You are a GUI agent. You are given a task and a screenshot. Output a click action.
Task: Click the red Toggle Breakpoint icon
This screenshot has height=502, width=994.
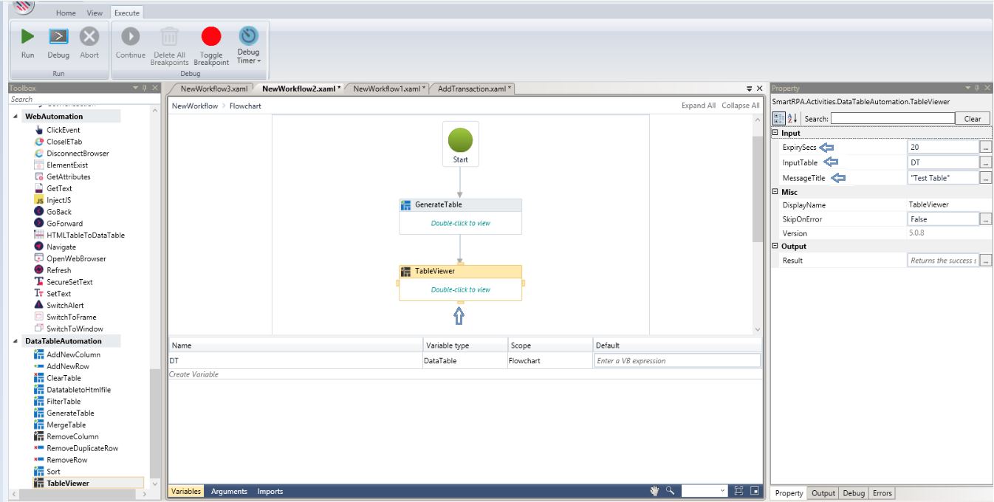[211, 37]
